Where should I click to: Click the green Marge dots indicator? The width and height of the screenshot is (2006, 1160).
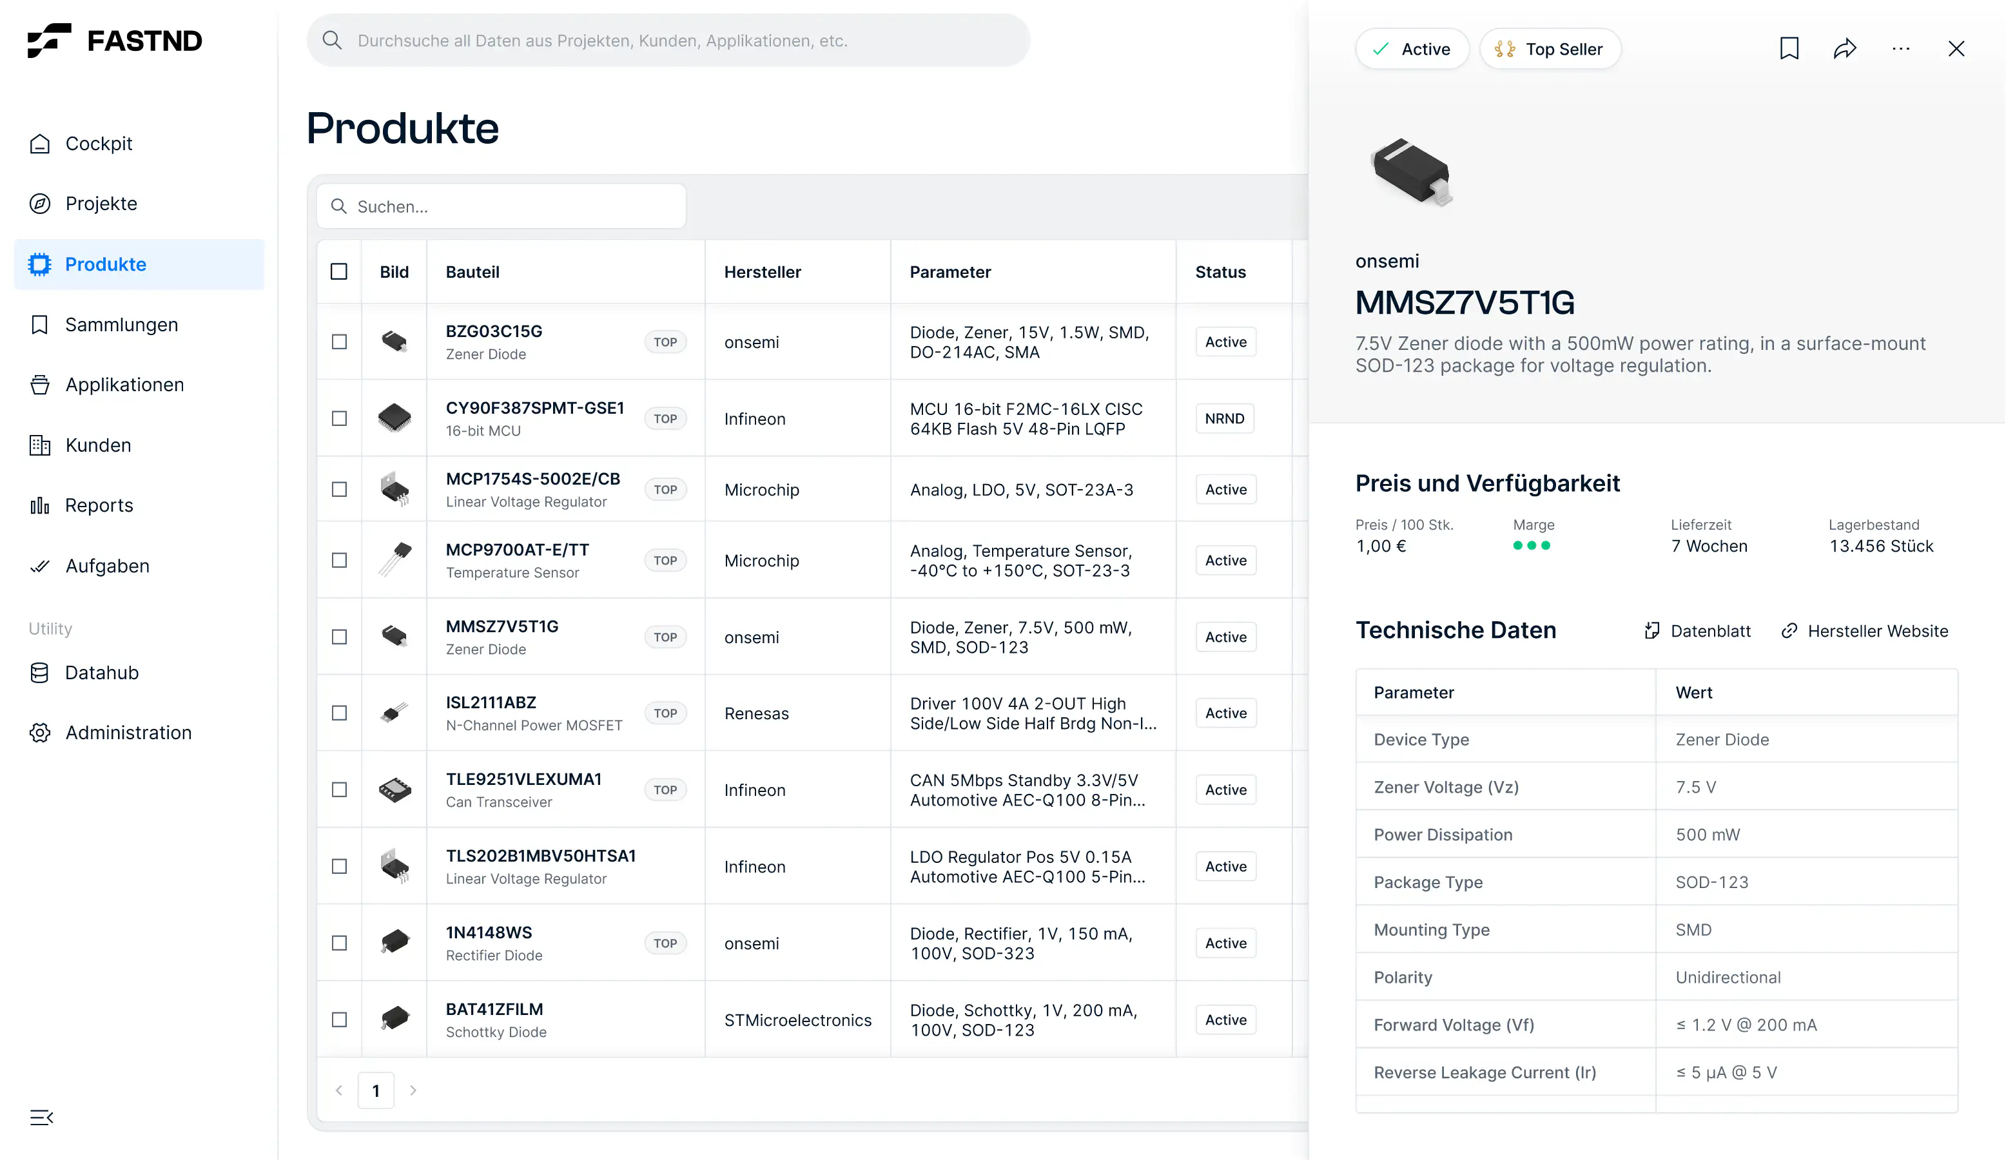point(1531,546)
